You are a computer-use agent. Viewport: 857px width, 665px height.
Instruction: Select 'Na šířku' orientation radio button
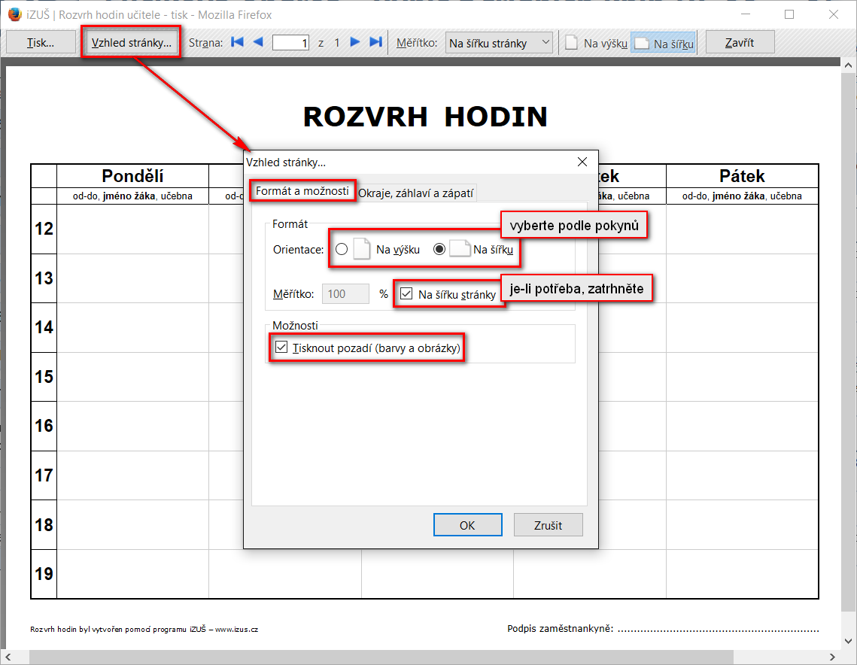(x=439, y=250)
